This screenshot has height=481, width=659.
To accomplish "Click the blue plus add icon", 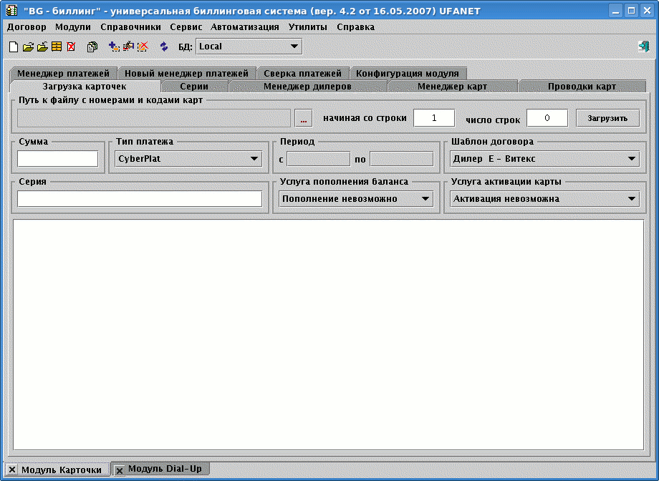I will coord(114,47).
